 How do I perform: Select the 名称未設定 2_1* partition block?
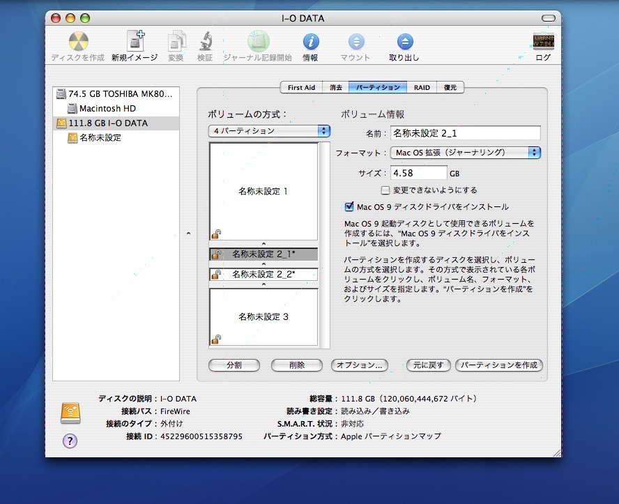coord(263,254)
